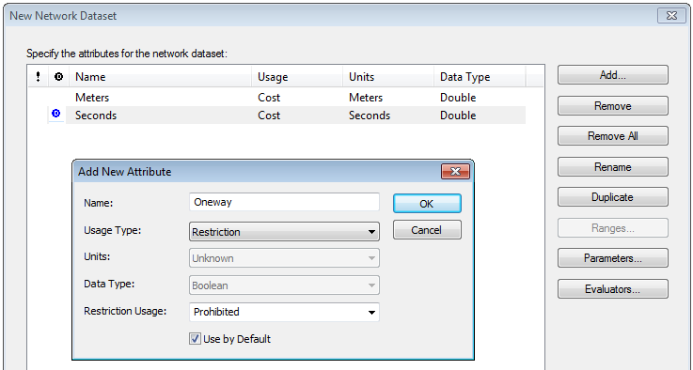Open the Usage Type dropdown
The height and width of the screenshot is (370, 693).
point(284,232)
